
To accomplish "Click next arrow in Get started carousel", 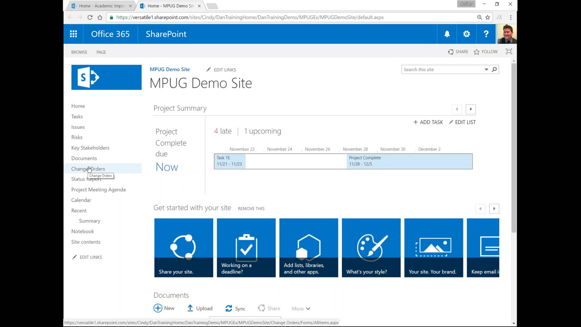I will 494,208.
